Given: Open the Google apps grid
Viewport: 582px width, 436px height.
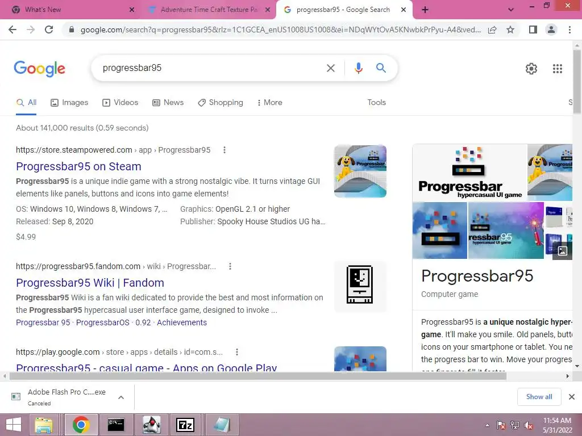Looking at the screenshot, I should pos(558,69).
